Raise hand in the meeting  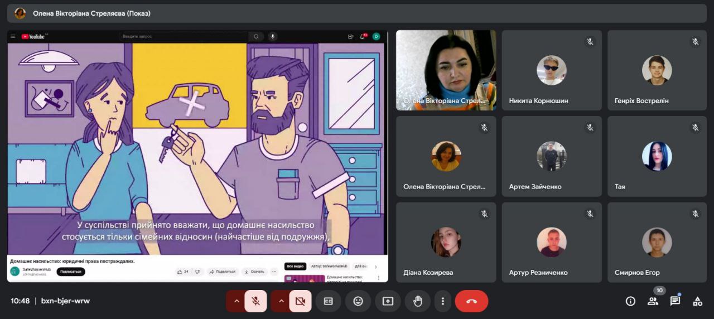coord(417,301)
